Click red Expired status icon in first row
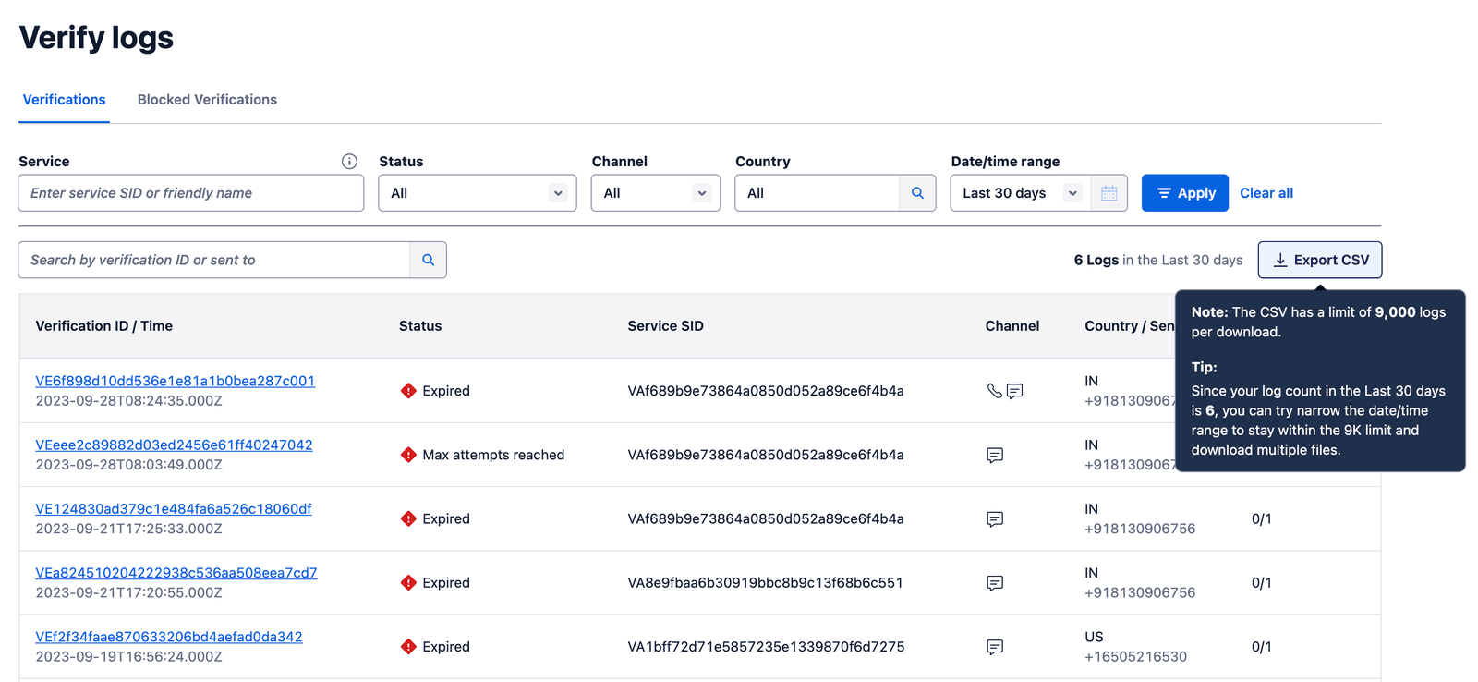This screenshot has height=682, width=1478. 408,391
